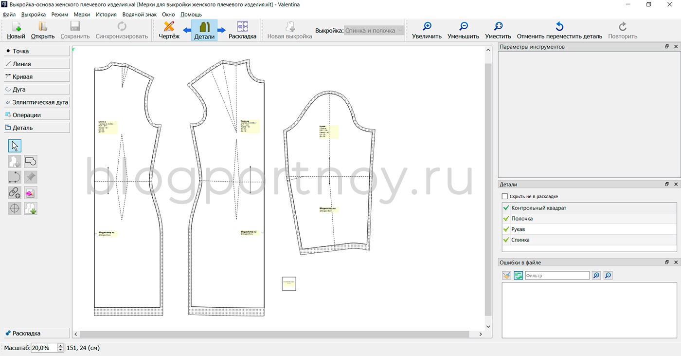Enable Скрыть не в раскладке checkbox

pyautogui.click(x=505, y=197)
